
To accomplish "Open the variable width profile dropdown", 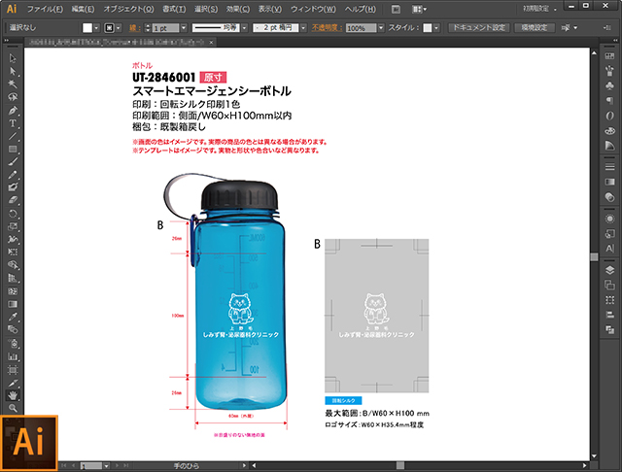I will click(244, 28).
